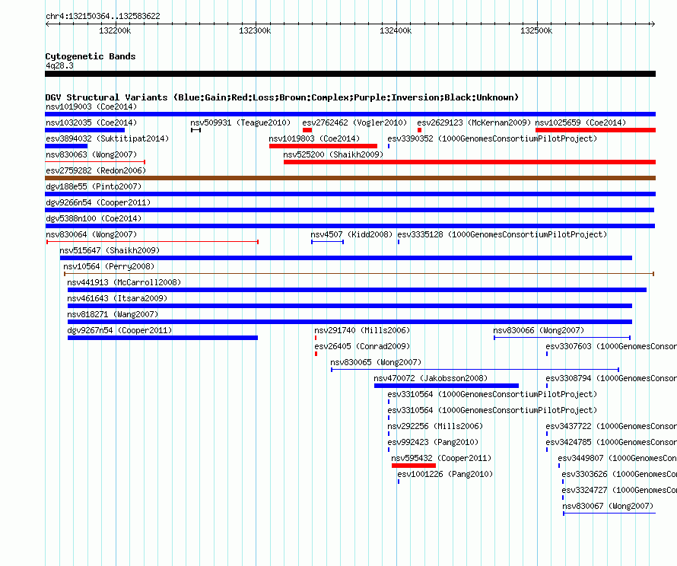The height and width of the screenshot is (566, 677).
Task: Click the Cytogenetic Bands track title
Action: click(91, 56)
